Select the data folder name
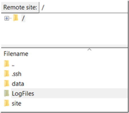The width and height of the screenshot is (129, 113). coord(18,84)
